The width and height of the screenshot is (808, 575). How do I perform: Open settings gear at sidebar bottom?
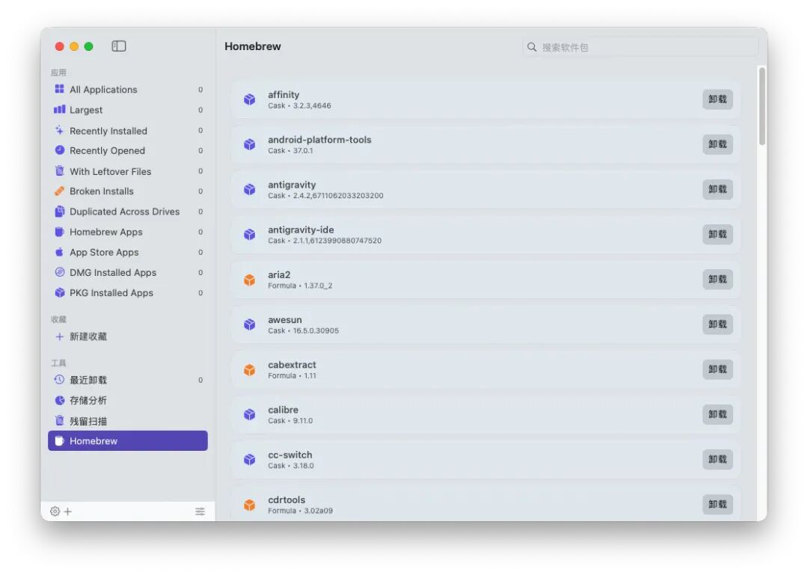[x=55, y=511]
